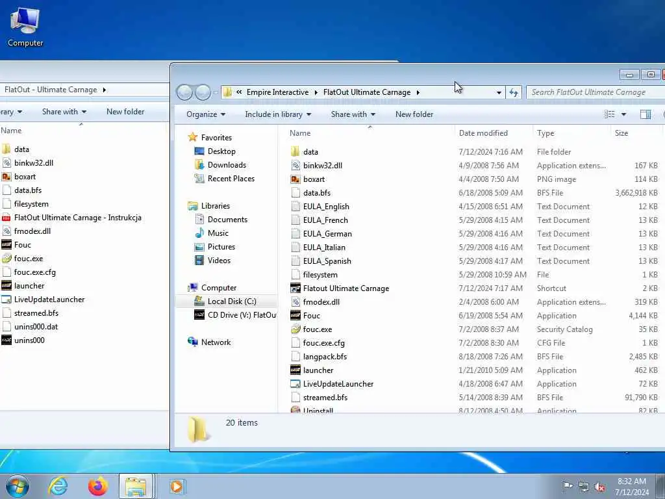The image size is (665, 499).
Task: Select LiveUpdateLauncher icon in front window
Action: point(295,383)
